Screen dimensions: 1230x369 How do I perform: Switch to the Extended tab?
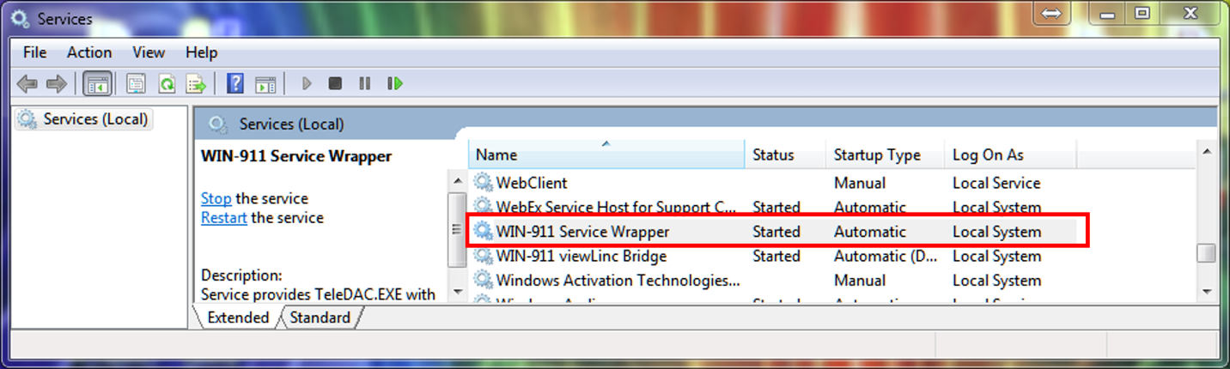[x=238, y=318]
